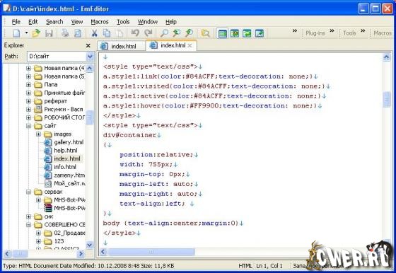
Task: Select zameny.htm file in the tree
Action: tap(69, 175)
